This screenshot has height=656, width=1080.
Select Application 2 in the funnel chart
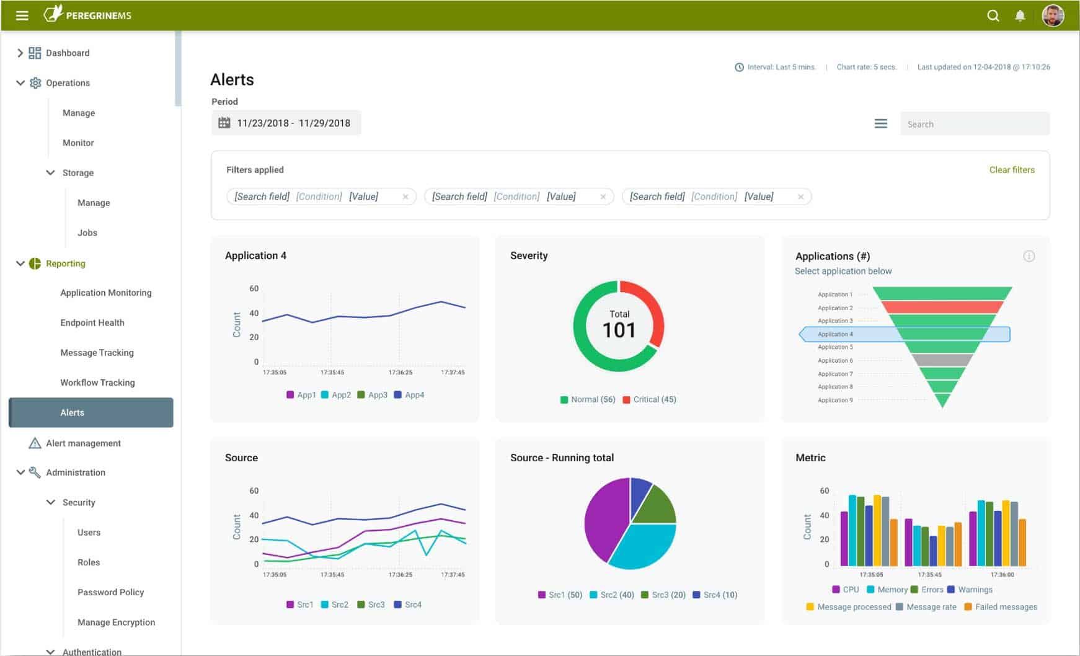(835, 308)
